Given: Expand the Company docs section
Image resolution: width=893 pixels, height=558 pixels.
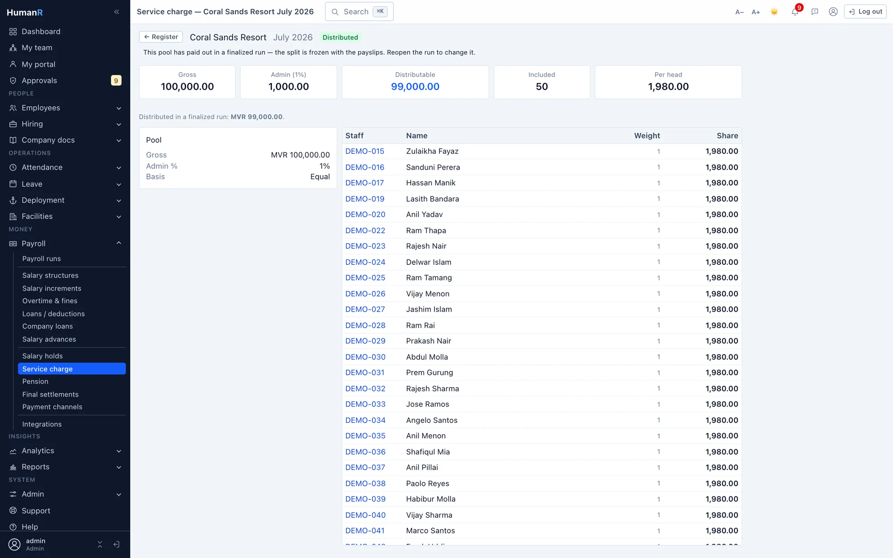Looking at the screenshot, I should [x=65, y=140].
